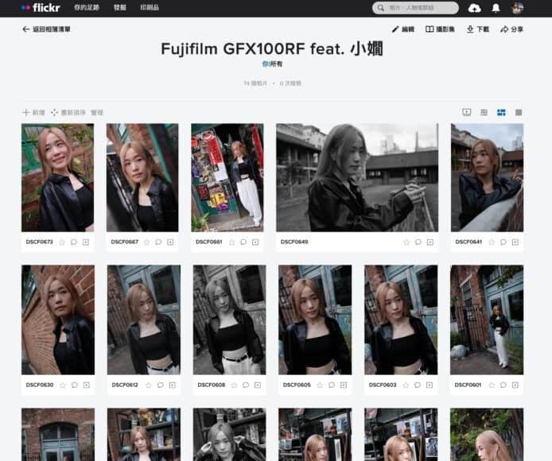The width and height of the screenshot is (552, 461).
Task: Open the user avatar account menu
Action: pos(517,8)
